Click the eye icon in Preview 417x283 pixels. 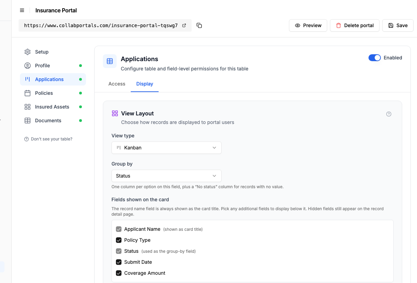298,25
